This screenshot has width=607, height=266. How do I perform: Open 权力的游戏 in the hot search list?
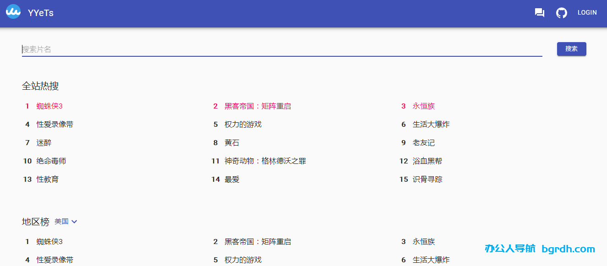pos(243,125)
